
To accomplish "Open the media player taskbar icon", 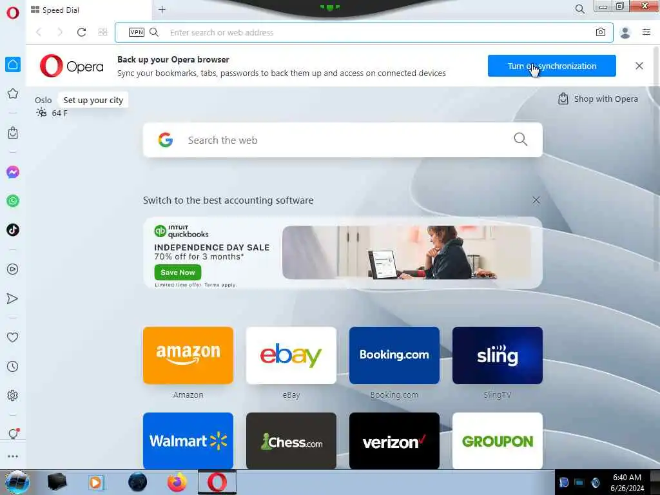I will coord(96,482).
